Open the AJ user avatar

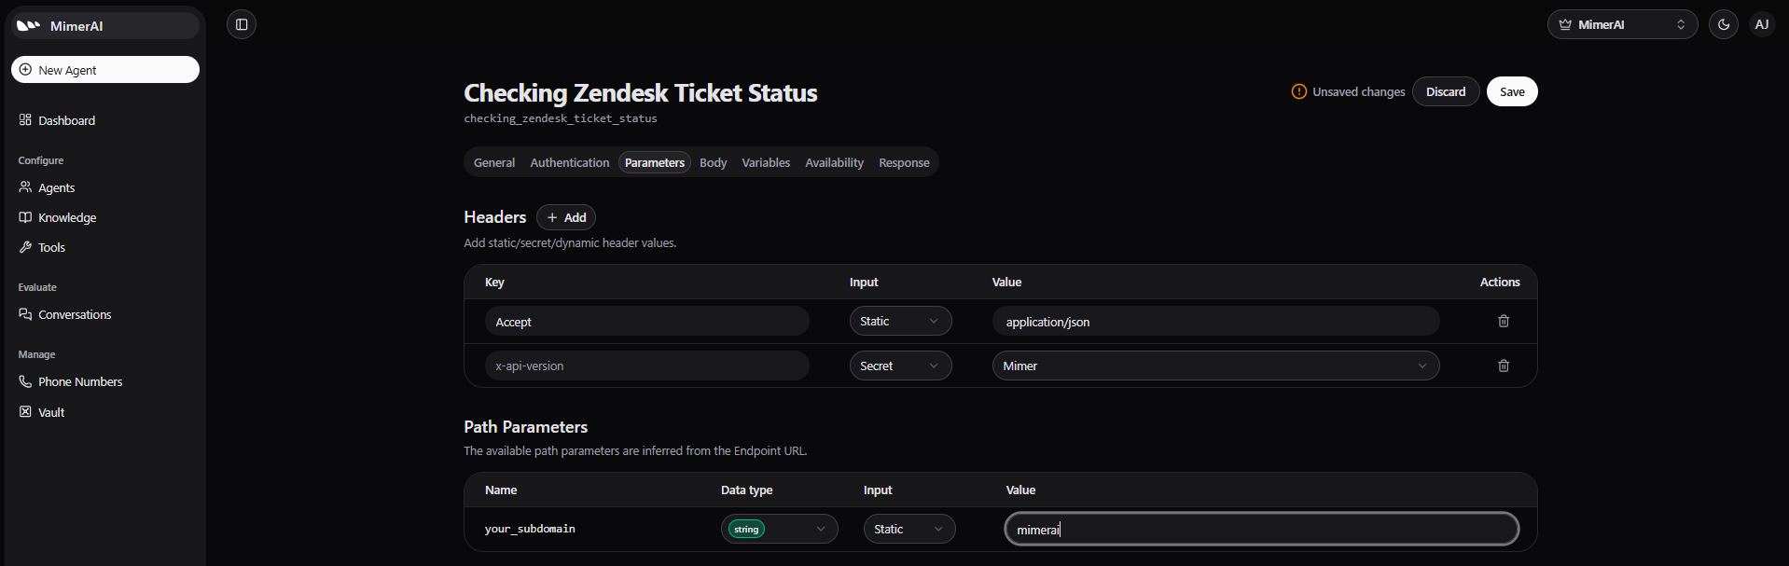[1761, 24]
